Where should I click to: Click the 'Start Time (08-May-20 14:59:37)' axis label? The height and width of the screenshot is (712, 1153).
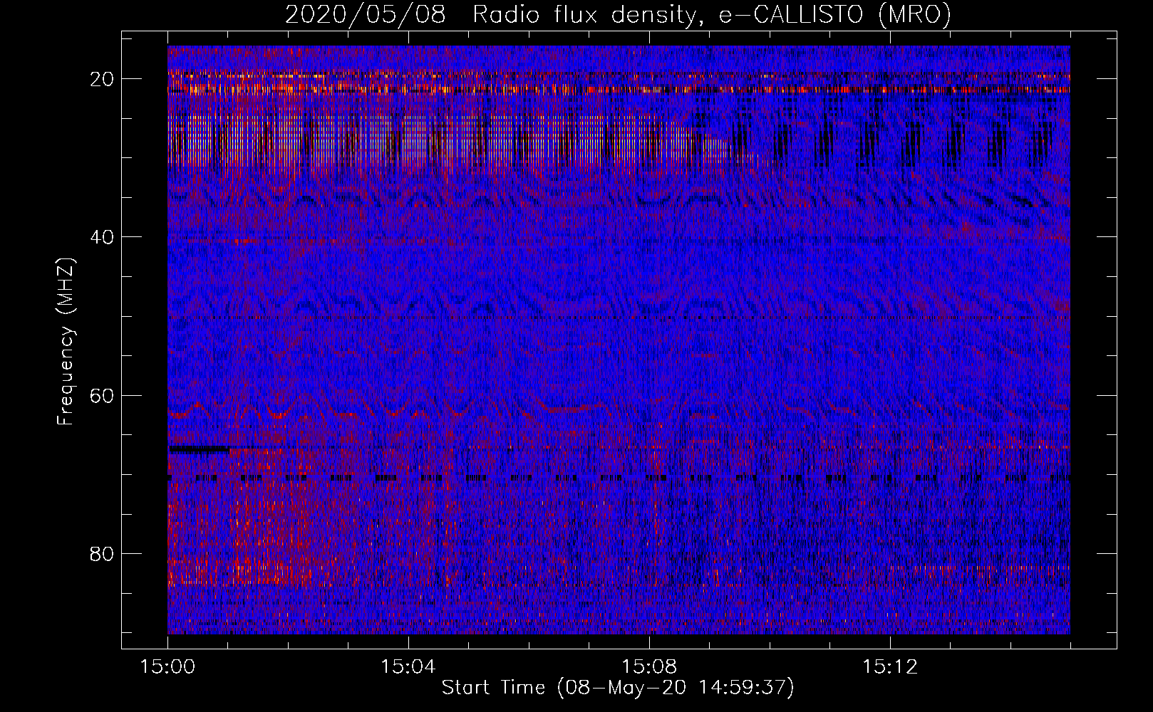point(618,688)
